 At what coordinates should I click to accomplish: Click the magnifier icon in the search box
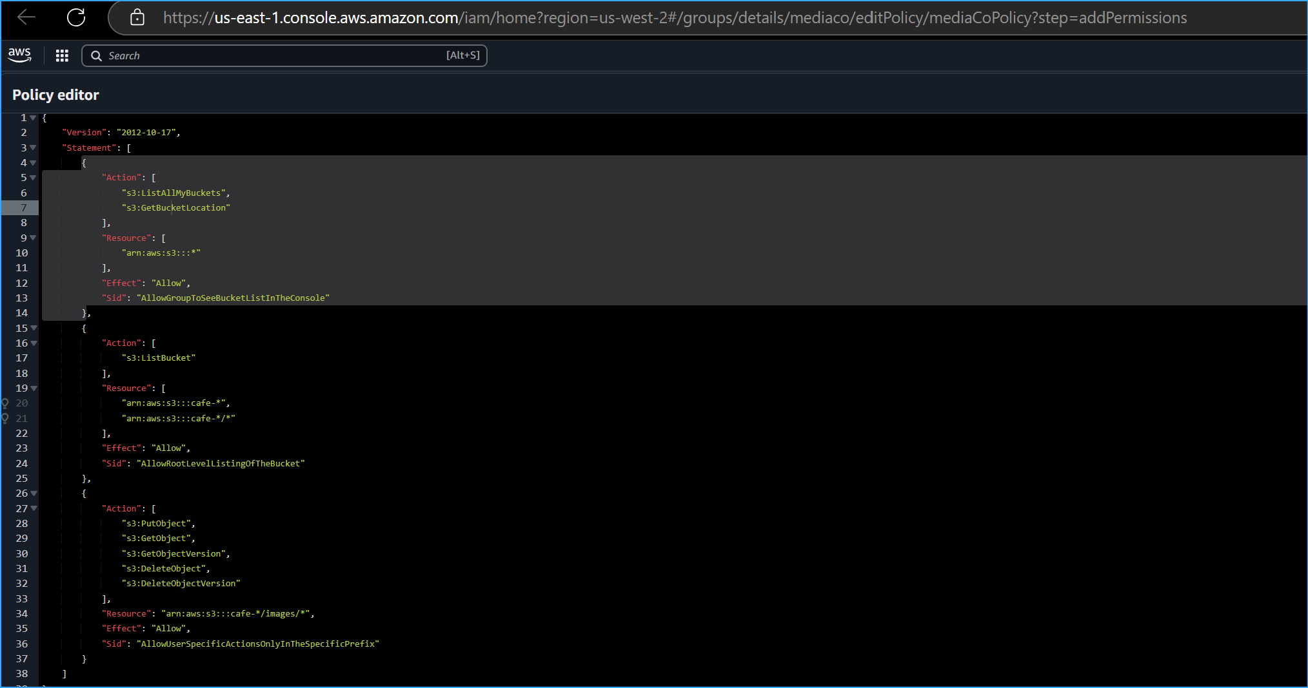(x=96, y=56)
